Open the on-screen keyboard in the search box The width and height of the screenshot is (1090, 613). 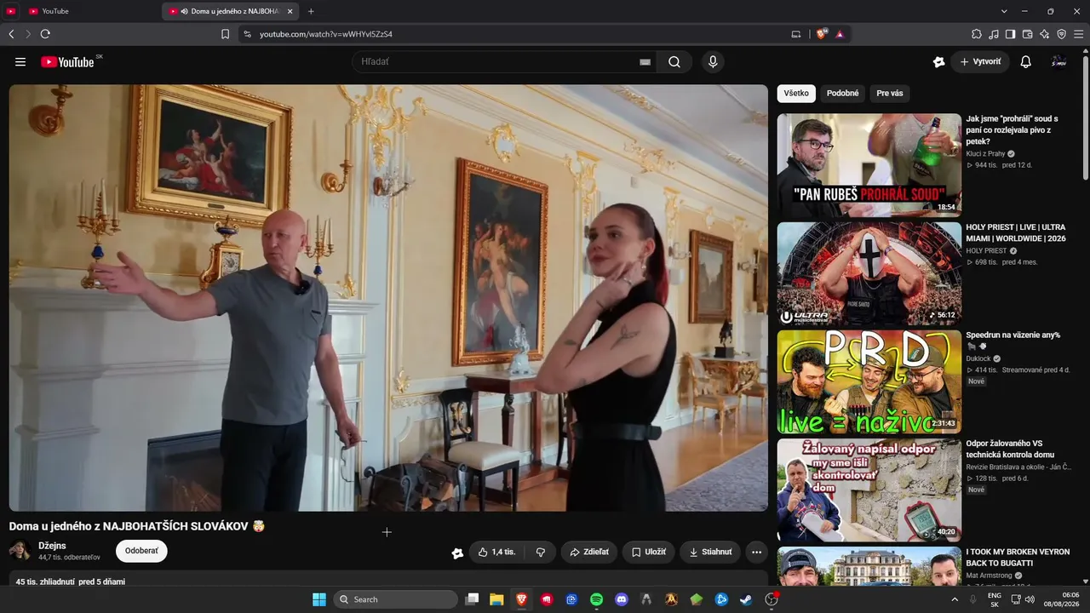click(x=645, y=61)
